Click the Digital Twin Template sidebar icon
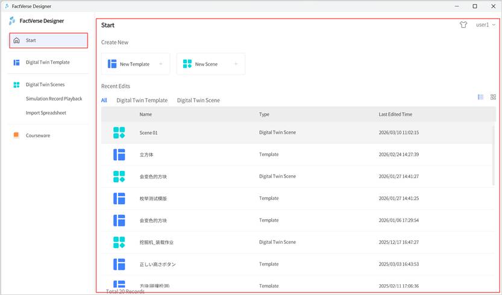Viewport: 502px width, 295px height. tap(16, 62)
